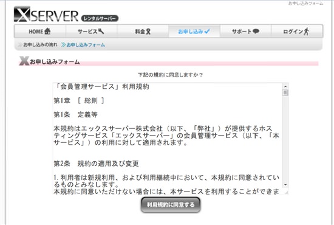Open the サポート menu item

click(x=245, y=32)
